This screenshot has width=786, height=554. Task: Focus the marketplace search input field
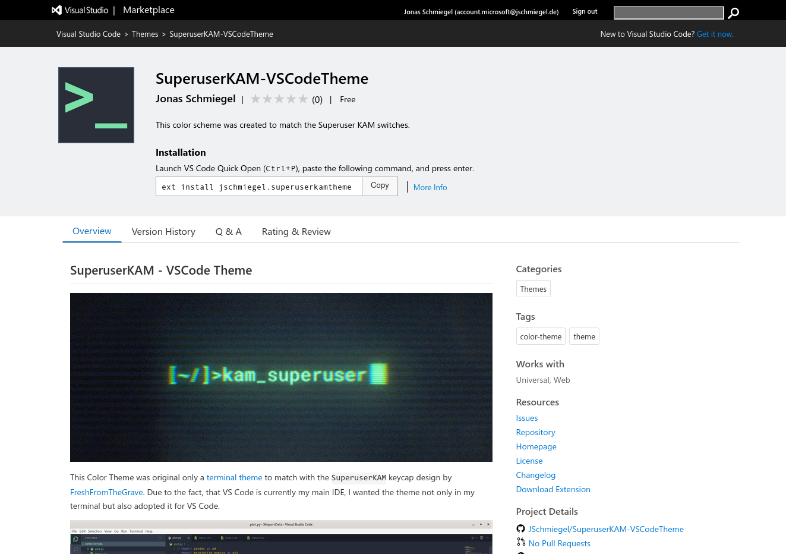click(668, 12)
